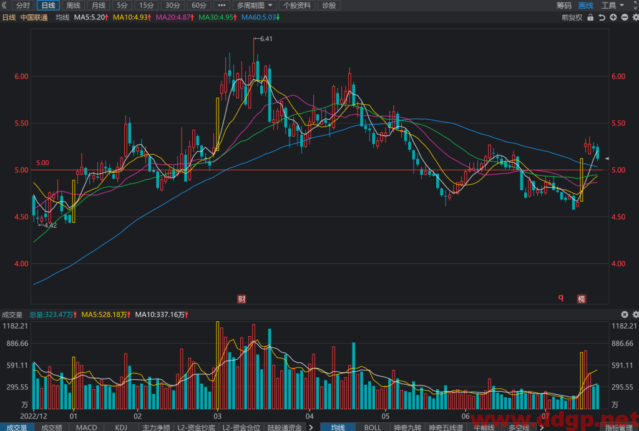Viewport: 639px width, 431px height.
Task: Switch to the 月线 monthly chart
Action: pyautogui.click(x=98, y=5)
